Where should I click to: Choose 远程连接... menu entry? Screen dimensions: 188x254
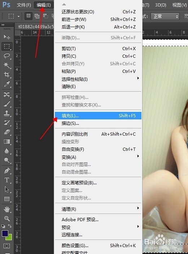(x=98, y=235)
